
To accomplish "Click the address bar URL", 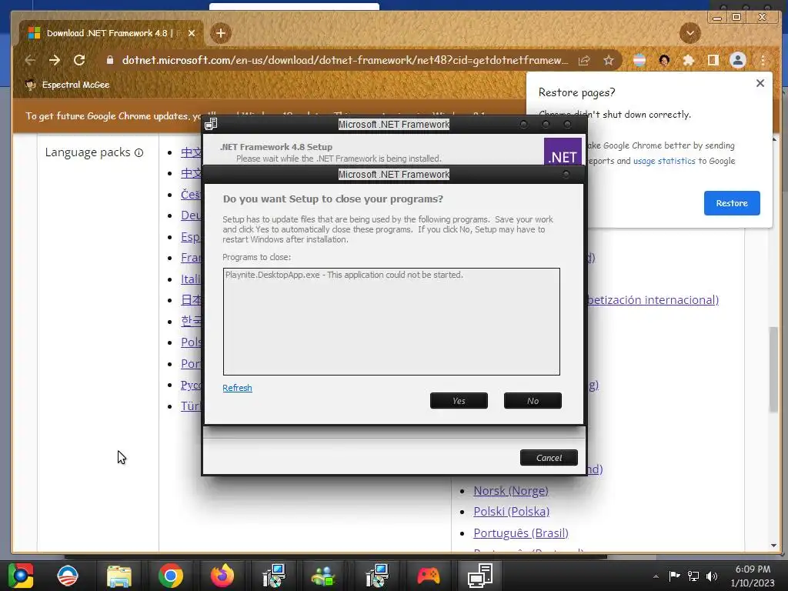I will pyautogui.click(x=345, y=60).
